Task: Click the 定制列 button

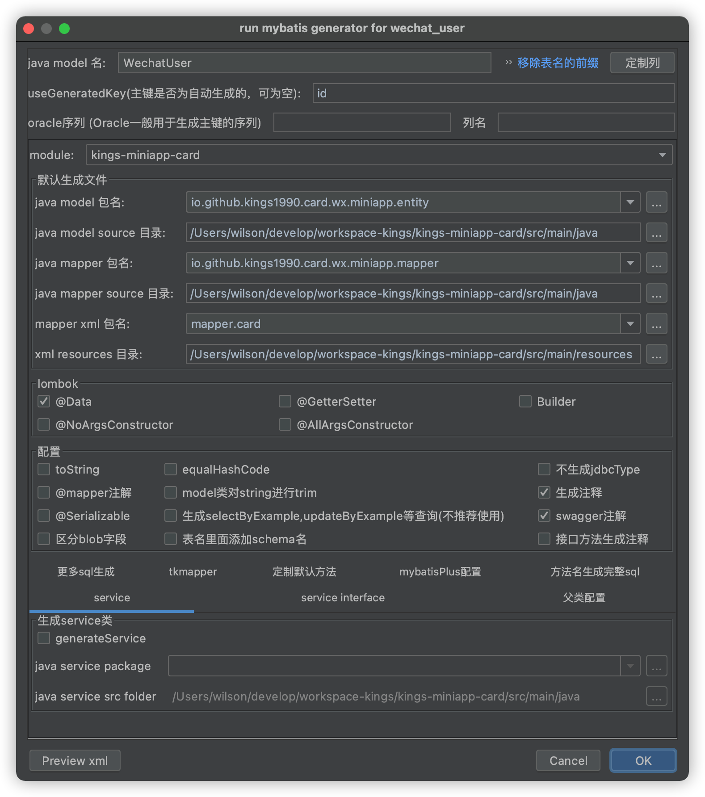Action: [642, 63]
